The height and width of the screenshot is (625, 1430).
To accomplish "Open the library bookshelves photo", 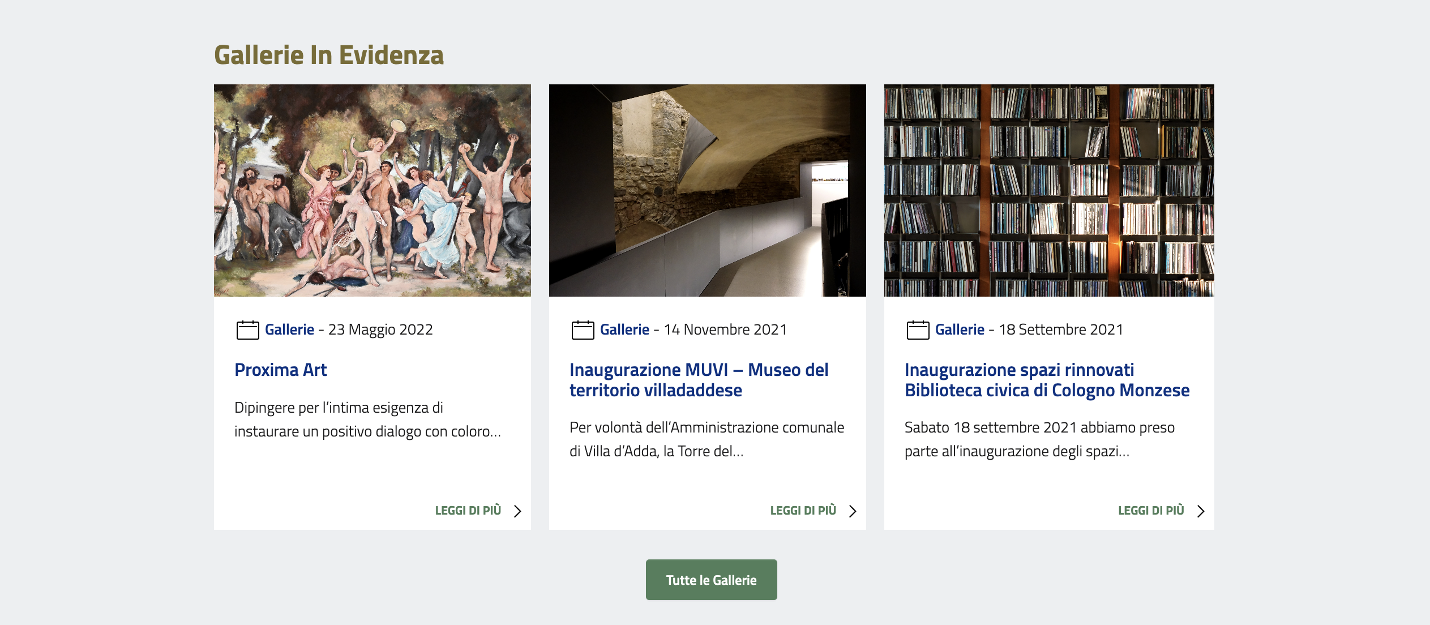I will pyautogui.click(x=1048, y=190).
